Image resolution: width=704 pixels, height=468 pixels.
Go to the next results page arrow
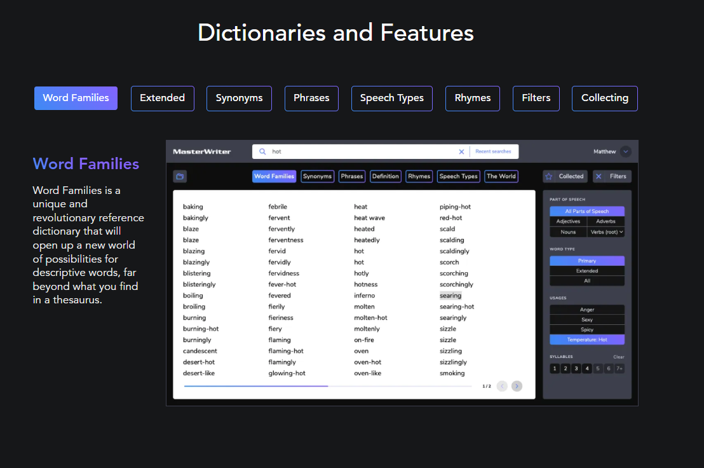point(517,386)
